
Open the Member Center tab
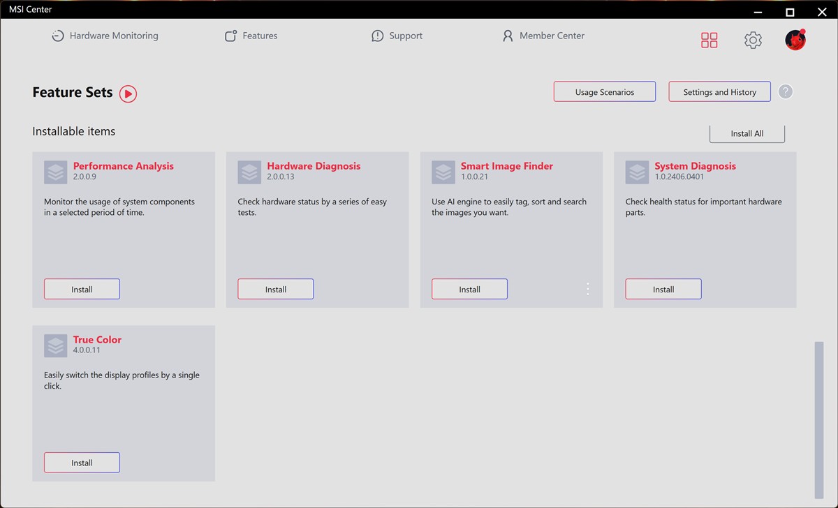(x=543, y=36)
